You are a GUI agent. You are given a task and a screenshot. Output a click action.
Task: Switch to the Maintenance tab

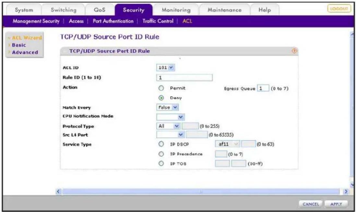click(224, 10)
